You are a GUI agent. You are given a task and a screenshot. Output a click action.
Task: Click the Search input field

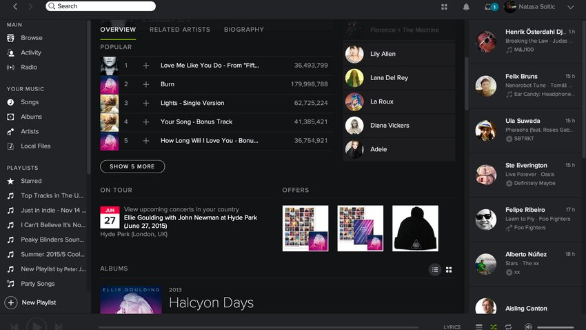coord(101,6)
